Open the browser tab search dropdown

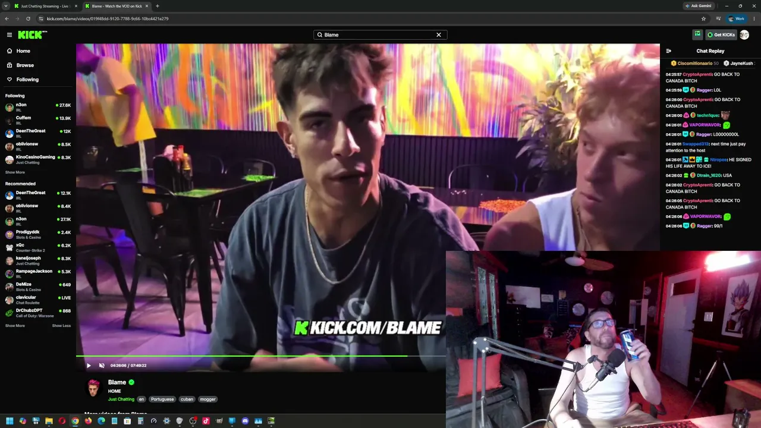point(5,6)
